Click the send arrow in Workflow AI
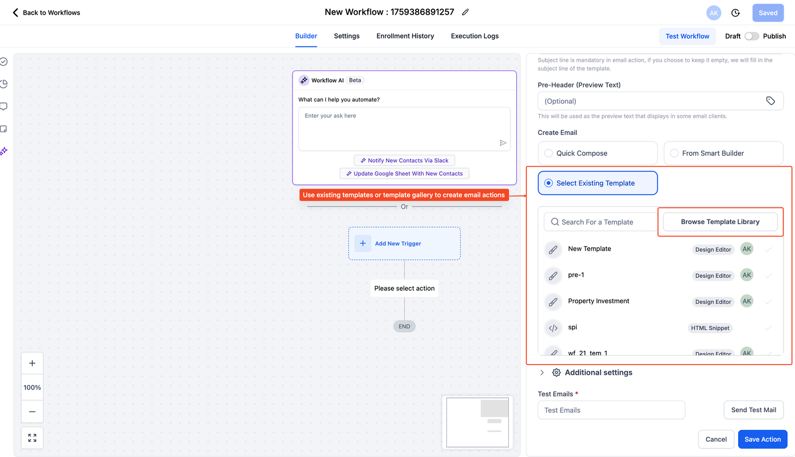This screenshot has width=795, height=457. (x=503, y=143)
